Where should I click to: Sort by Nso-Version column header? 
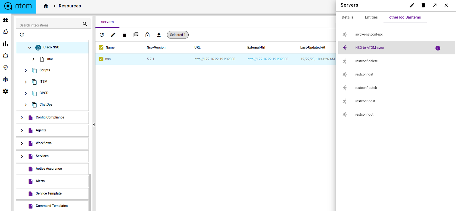tap(156, 48)
